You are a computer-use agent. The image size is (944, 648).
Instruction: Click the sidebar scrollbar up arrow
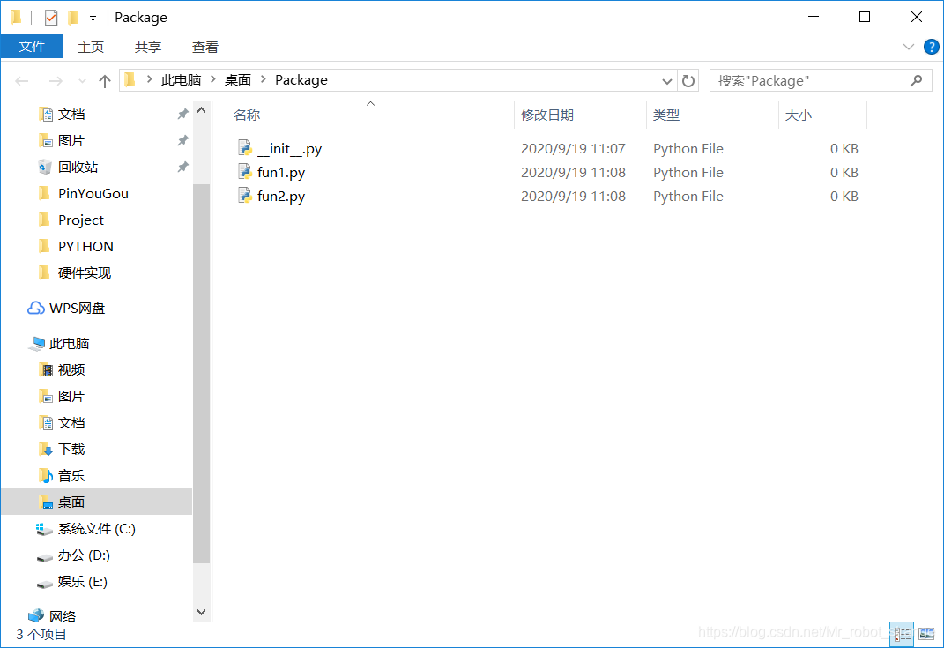click(x=202, y=110)
